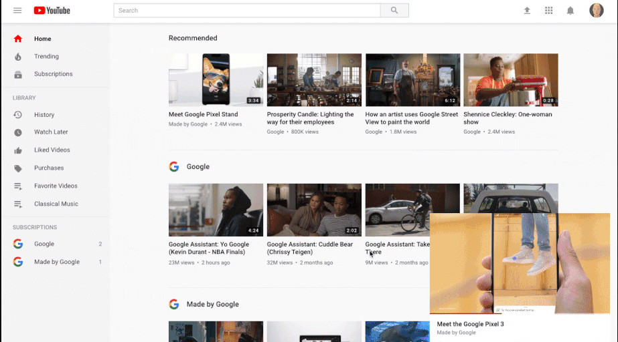618x342 pixels.
Task: Click Meet Google Pixel Stand title
Action: tap(204, 114)
